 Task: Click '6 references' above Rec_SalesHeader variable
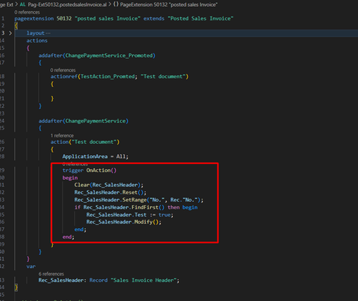(x=51, y=274)
